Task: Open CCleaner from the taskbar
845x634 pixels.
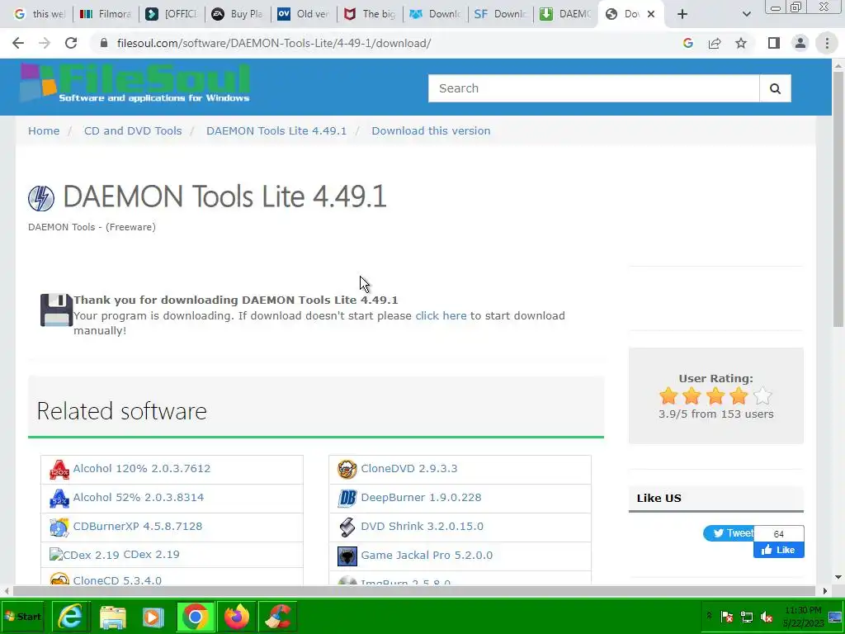Action: (x=278, y=617)
